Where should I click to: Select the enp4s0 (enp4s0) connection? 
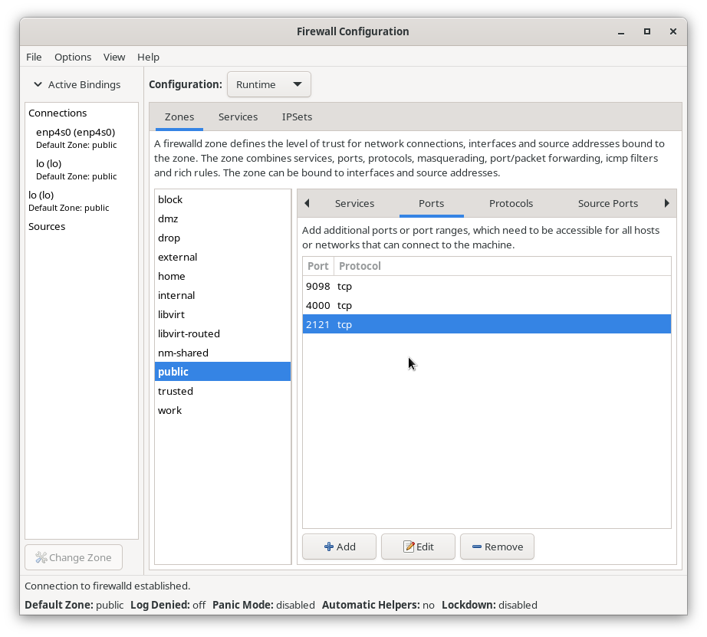81,138
